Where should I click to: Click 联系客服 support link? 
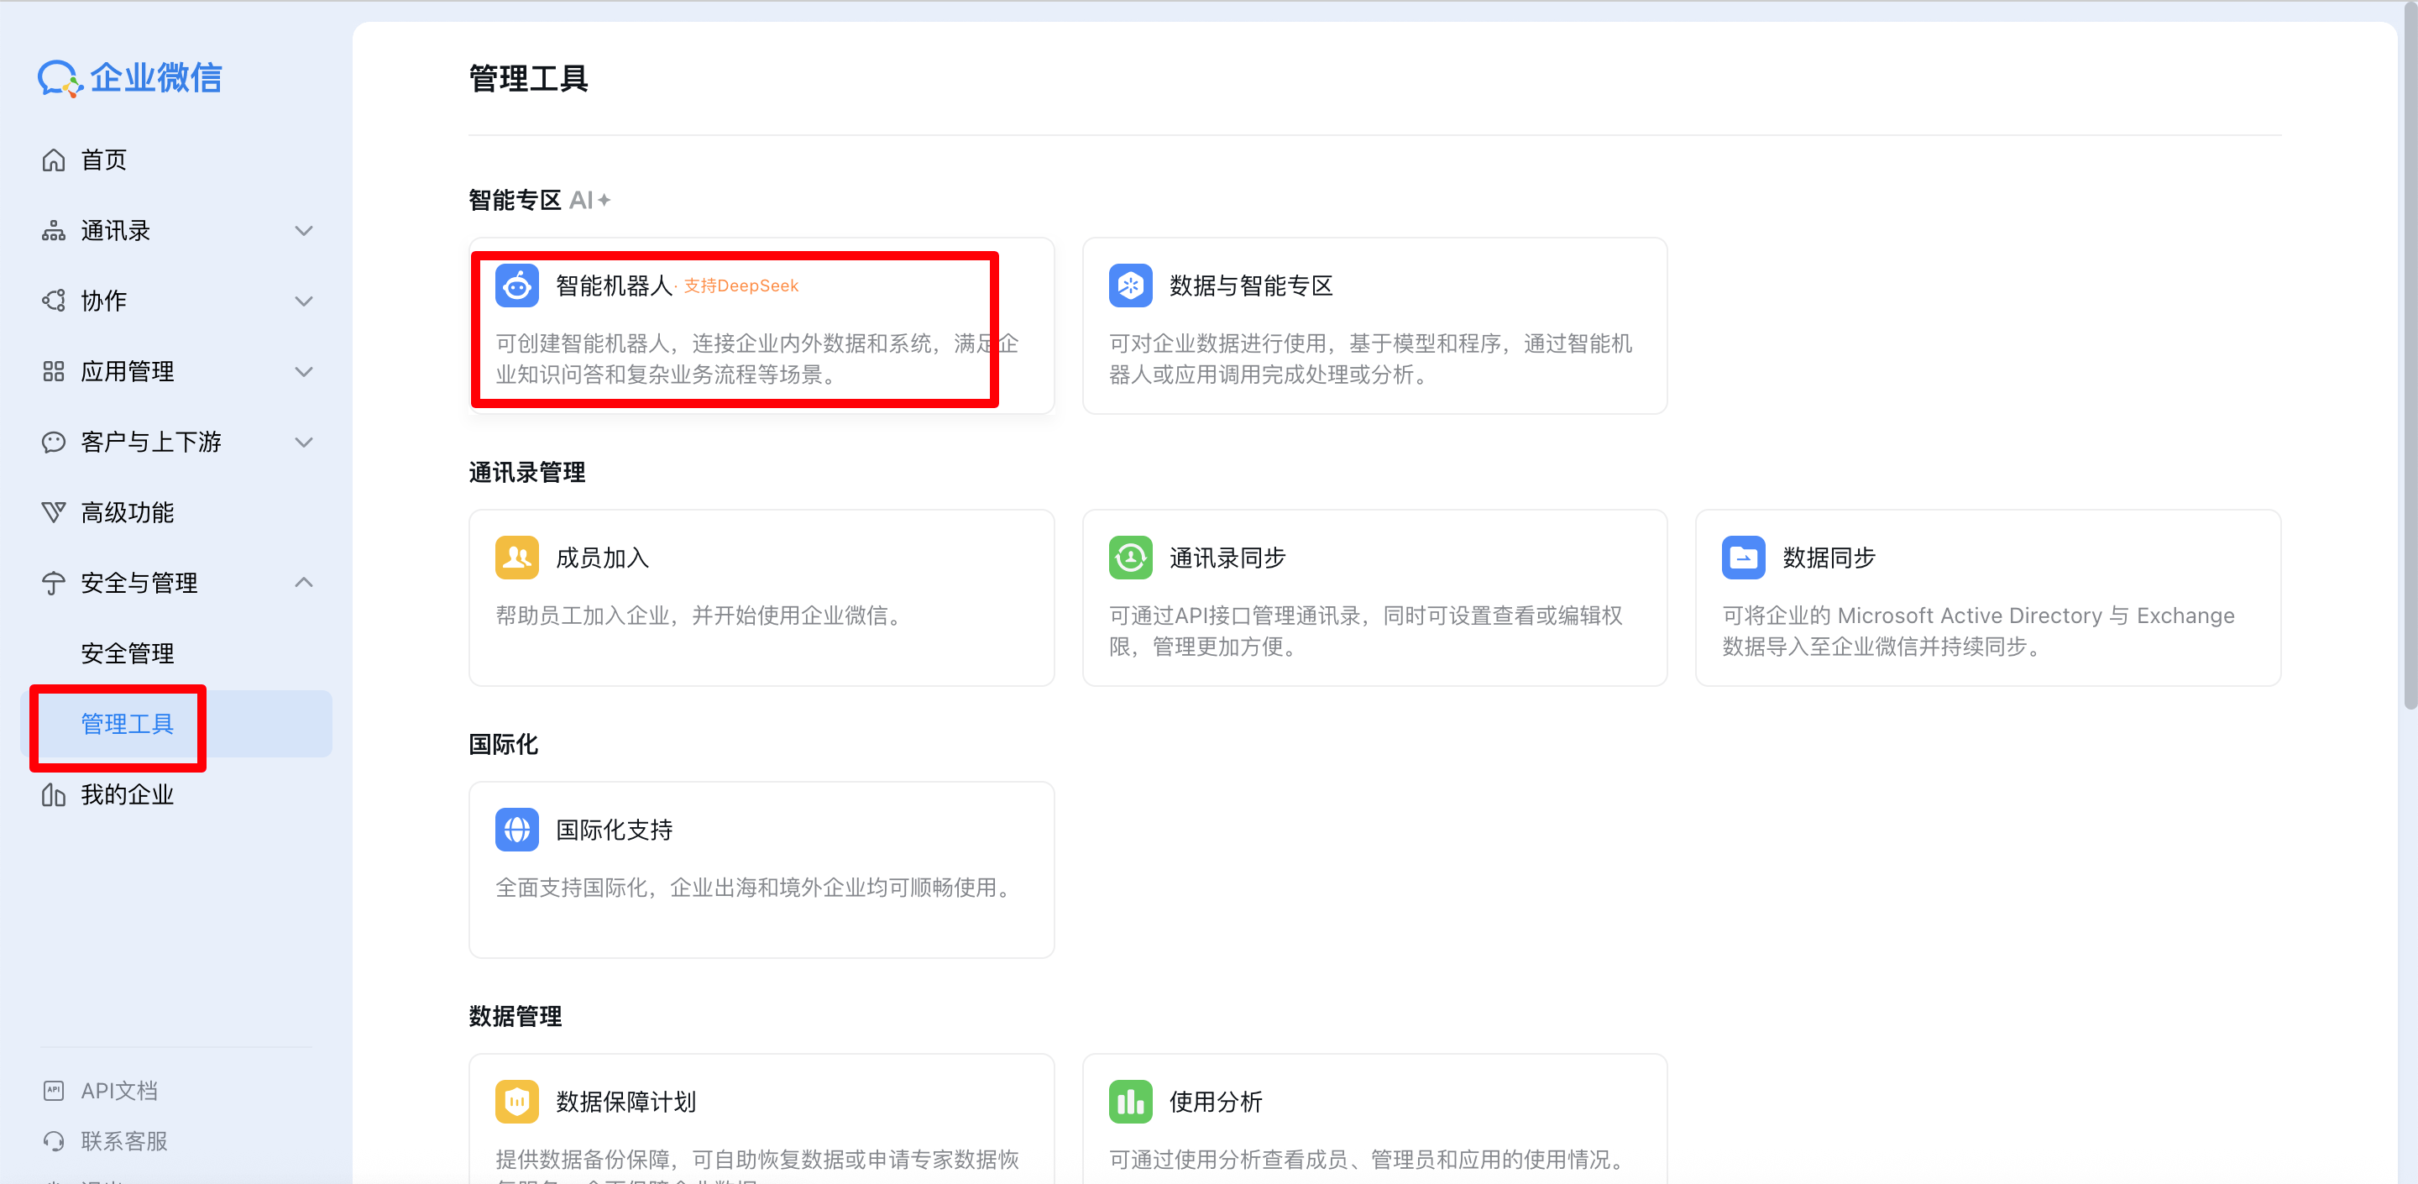click(124, 1141)
